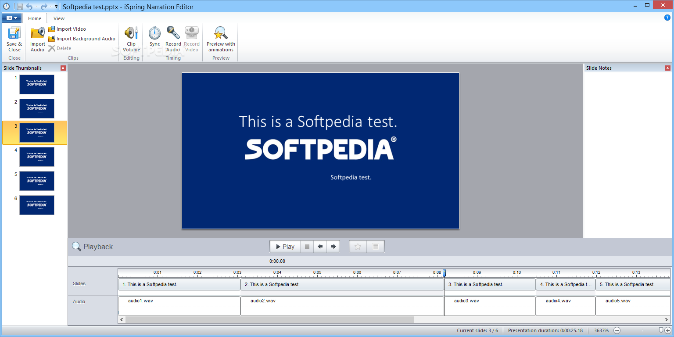The height and width of the screenshot is (337, 674).
Task: Select the audio1.wav clip
Action: tap(179, 306)
